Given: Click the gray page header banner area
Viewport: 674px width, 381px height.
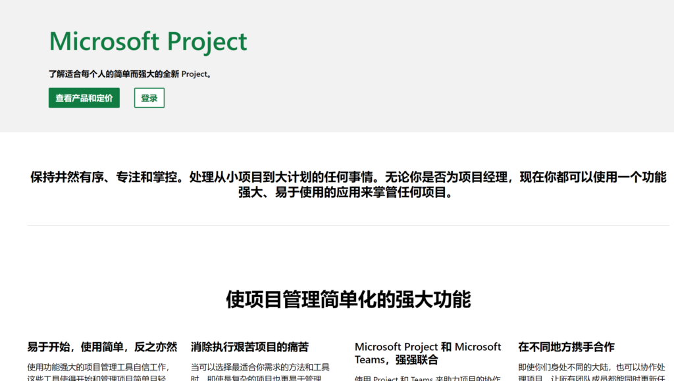Looking at the screenshot, I should click(x=461, y=66).
